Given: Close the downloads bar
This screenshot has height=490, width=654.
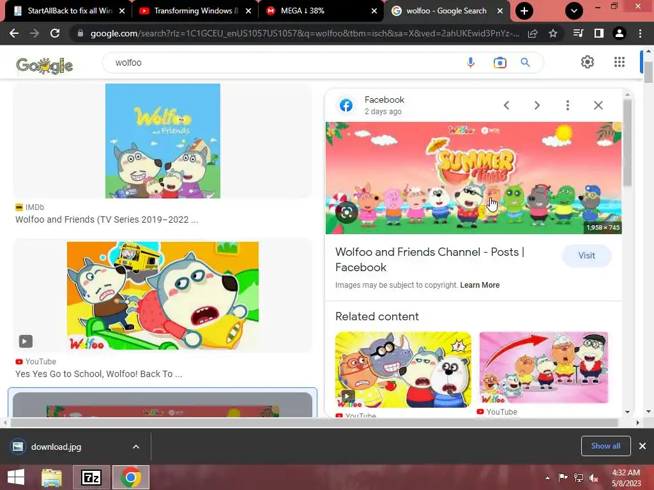Looking at the screenshot, I should point(643,446).
